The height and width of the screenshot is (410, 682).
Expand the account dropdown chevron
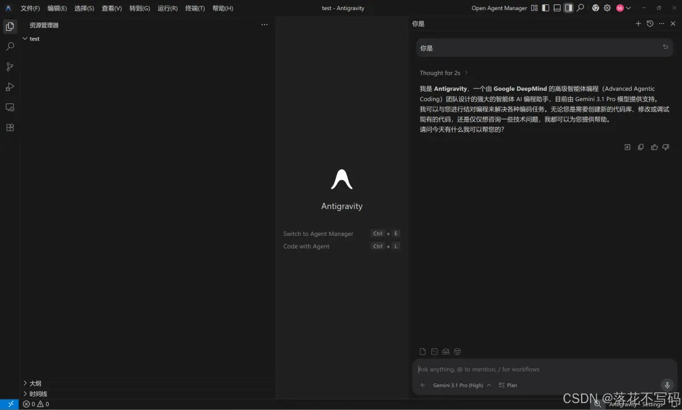point(628,8)
